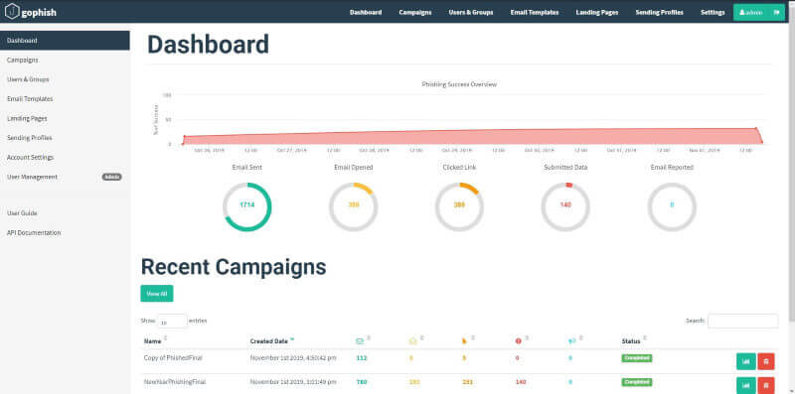
Task: Sort the table by Status column
Action: [631, 341]
